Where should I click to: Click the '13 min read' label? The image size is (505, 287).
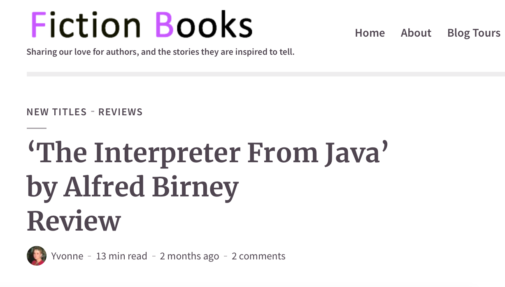pos(121,256)
